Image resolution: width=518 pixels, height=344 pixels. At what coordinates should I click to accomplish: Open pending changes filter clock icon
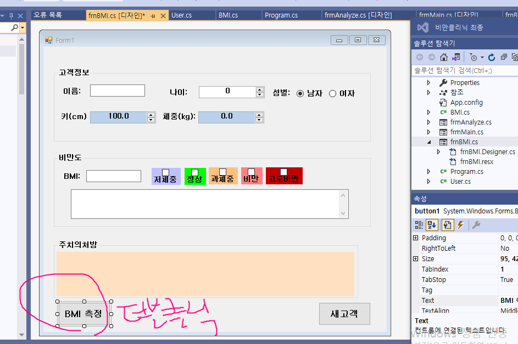pyautogui.click(x=474, y=57)
